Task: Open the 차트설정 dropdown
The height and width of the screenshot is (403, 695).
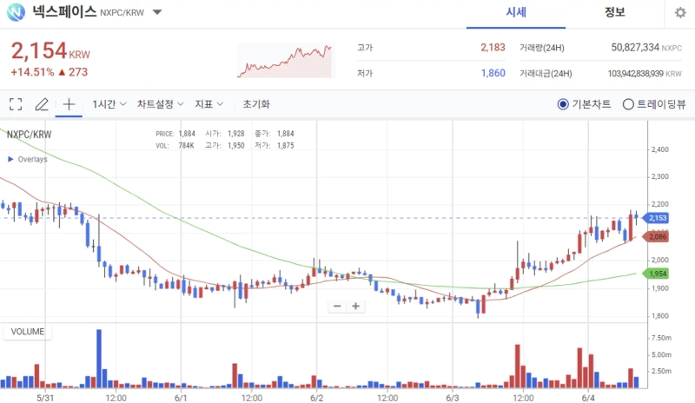Action: pos(160,104)
